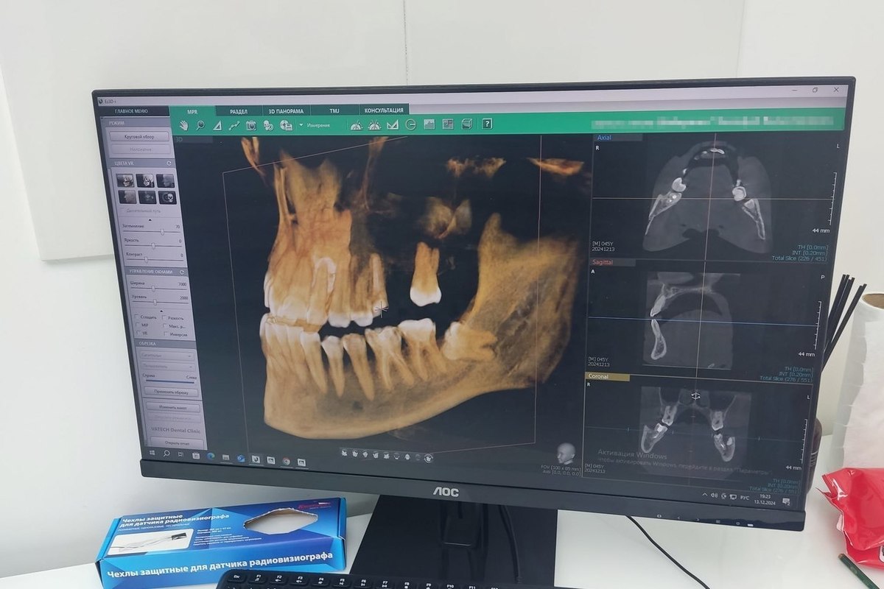This screenshot has width=884, height=589.
Task: Select the angle measurement tool
Action: click(x=217, y=126)
